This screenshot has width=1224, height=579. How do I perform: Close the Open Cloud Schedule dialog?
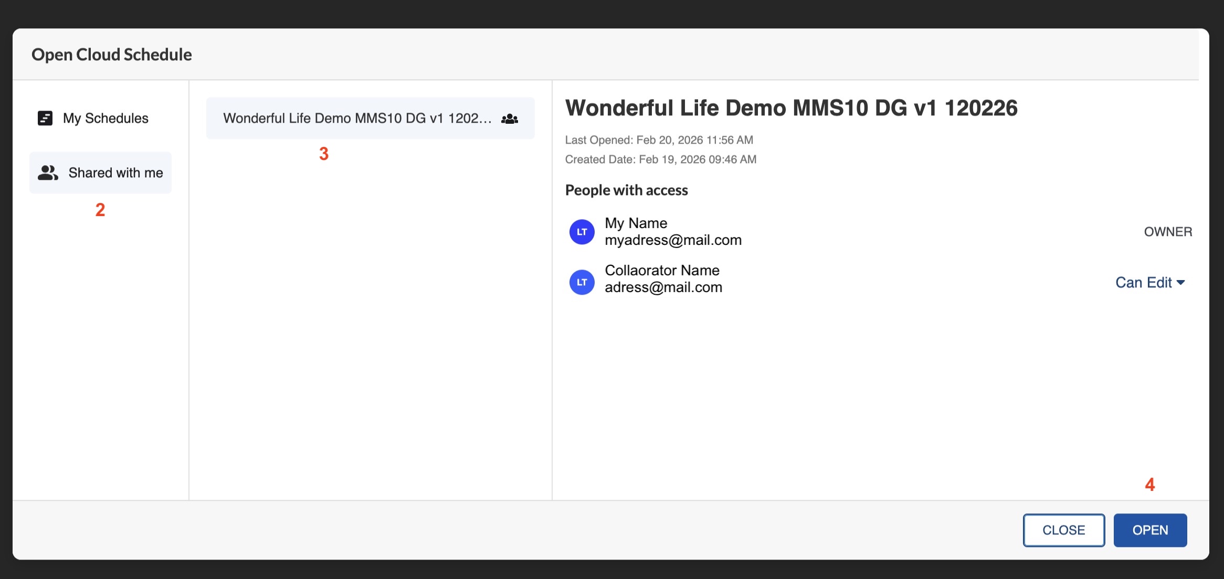pyautogui.click(x=1064, y=530)
